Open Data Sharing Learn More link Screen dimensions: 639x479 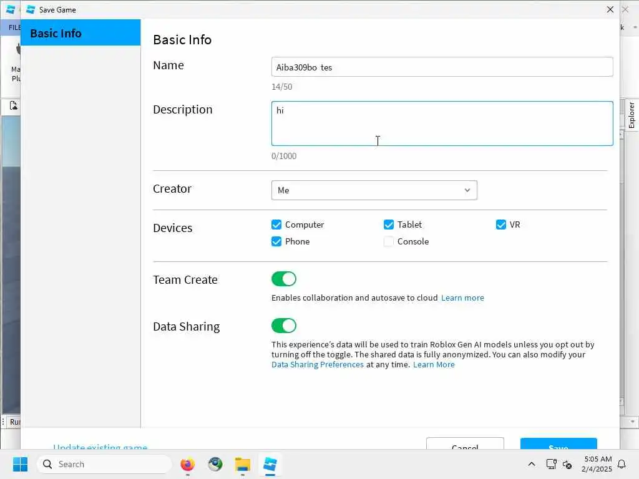[x=434, y=364]
